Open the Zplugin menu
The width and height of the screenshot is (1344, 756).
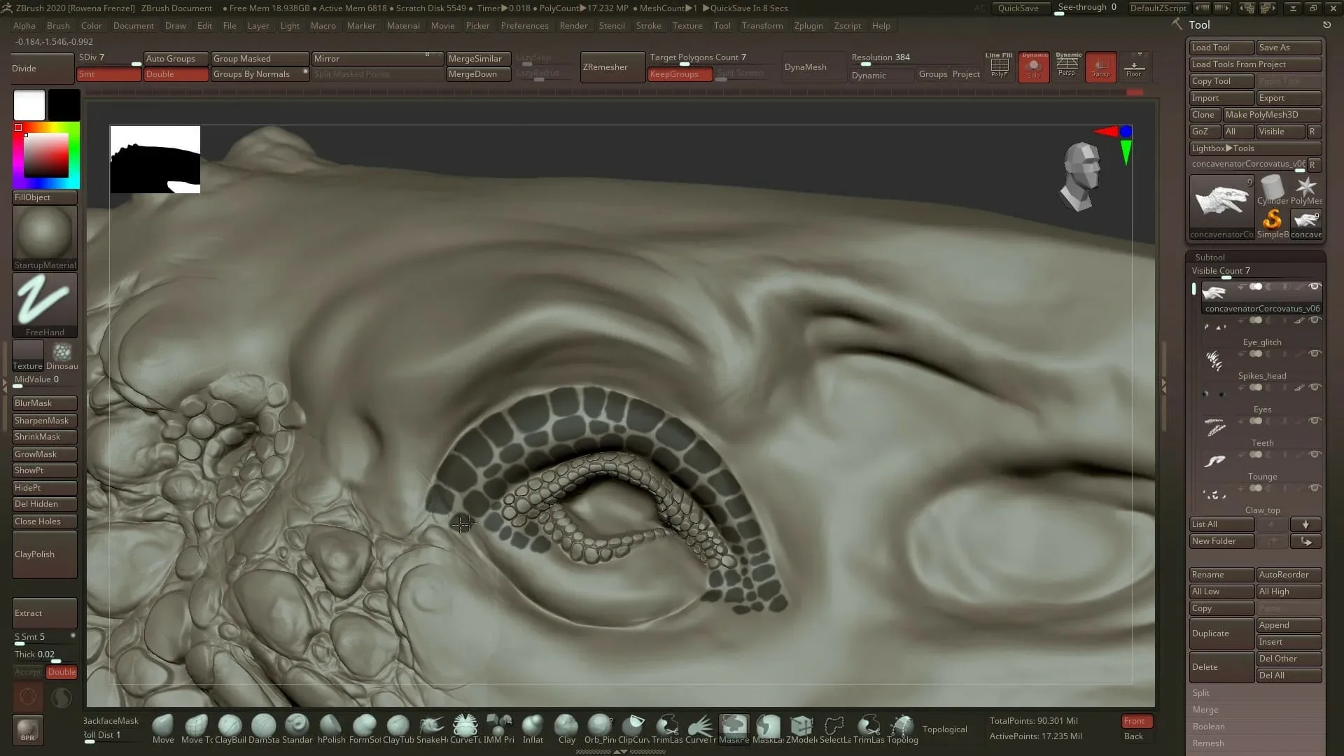808,26
